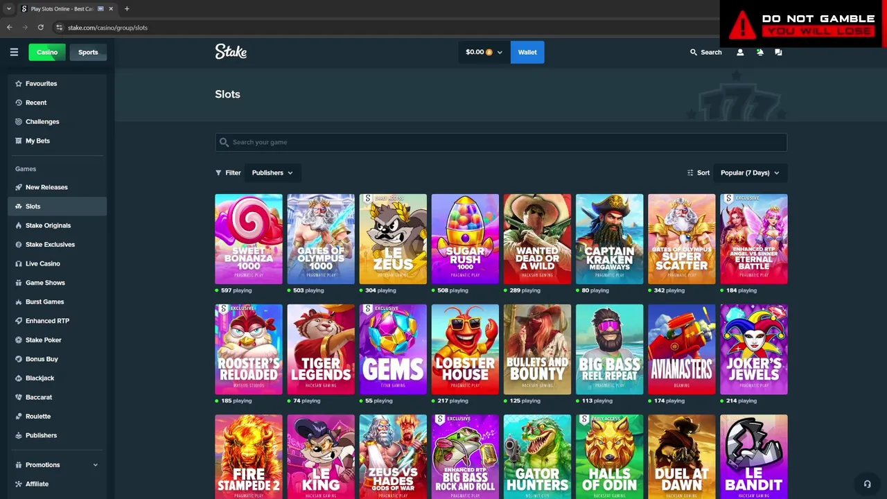Open the Sweet Bonanza 1000 game
The height and width of the screenshot is (499, 887).
click(x=249, y=239)
